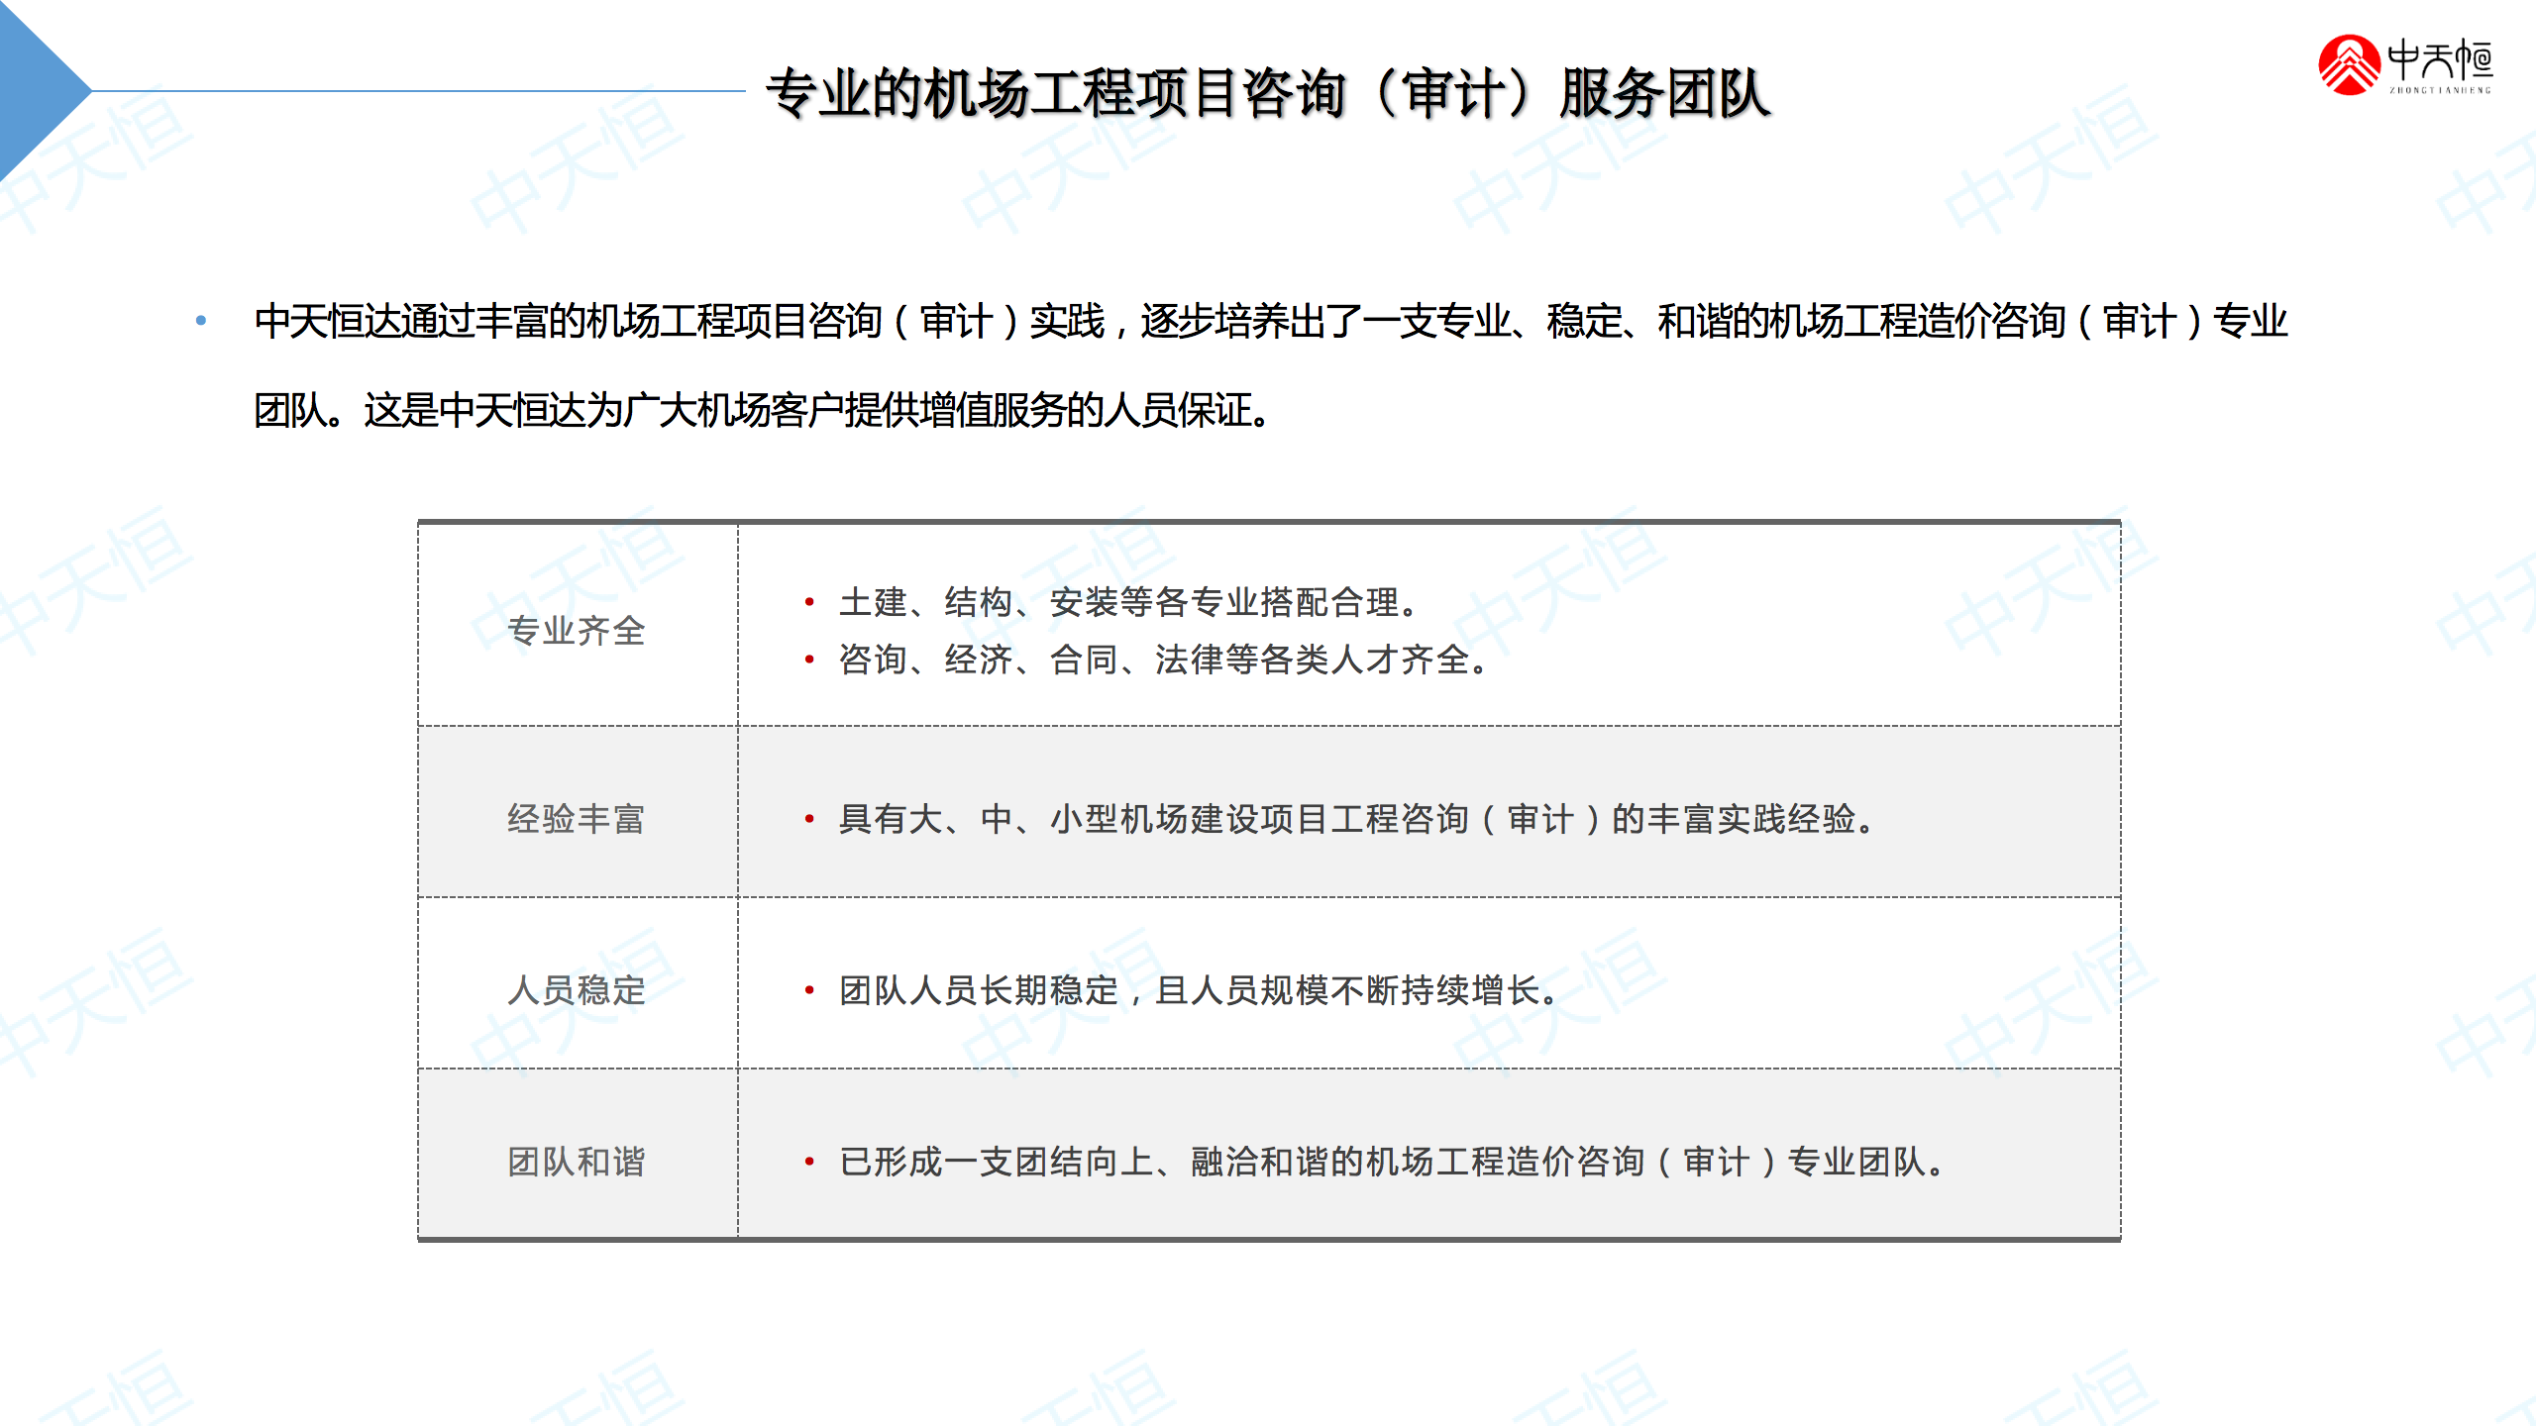Viewport: 2536px width, 1426px height.
Task: Select the 人员稳定 table cell
Action: pos(577,990)
